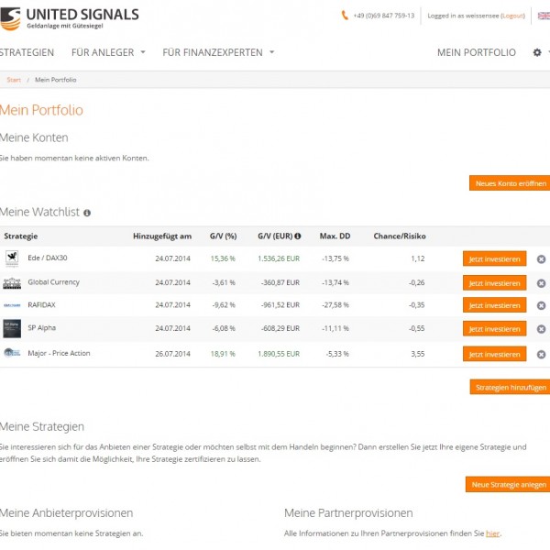Click the Strategien hinzufügen button
Image resolution: width=550 pixels, height=550 pixels.
pyautogui.click(x=509, y=388)
